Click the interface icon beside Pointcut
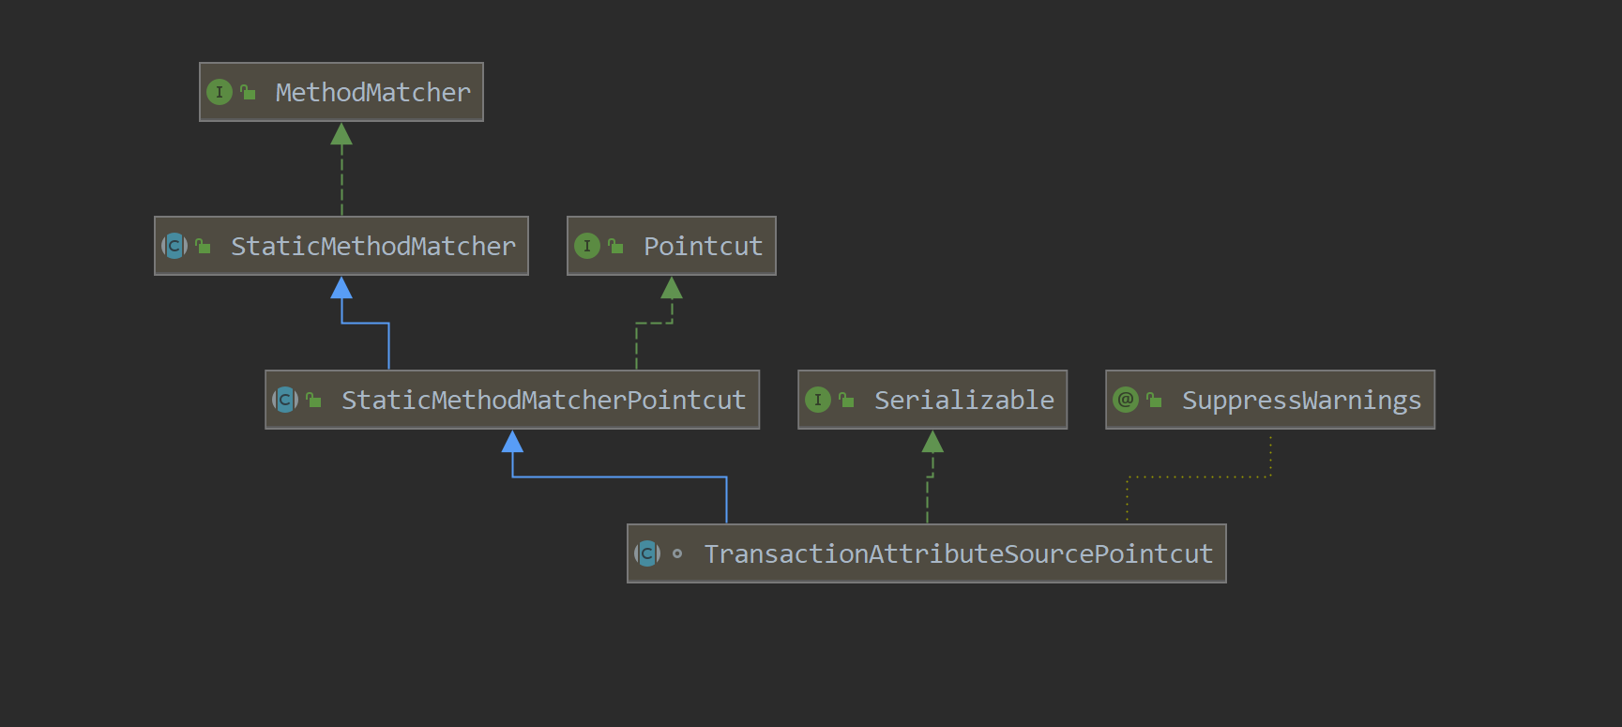 [586, 246]
